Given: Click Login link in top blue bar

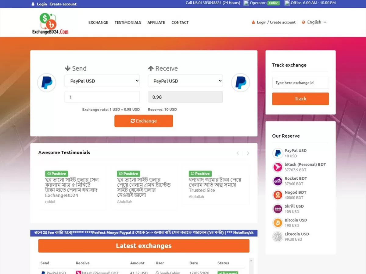Looking at the screenshot, I should 42,4.
